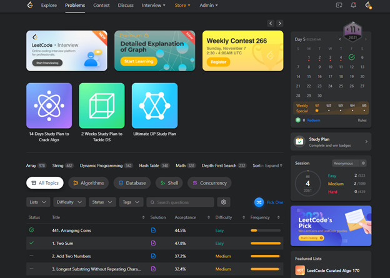This screenshot has width=390, height=278.
Task: Click the LeetCode logo icon
Action: (29, 6)
